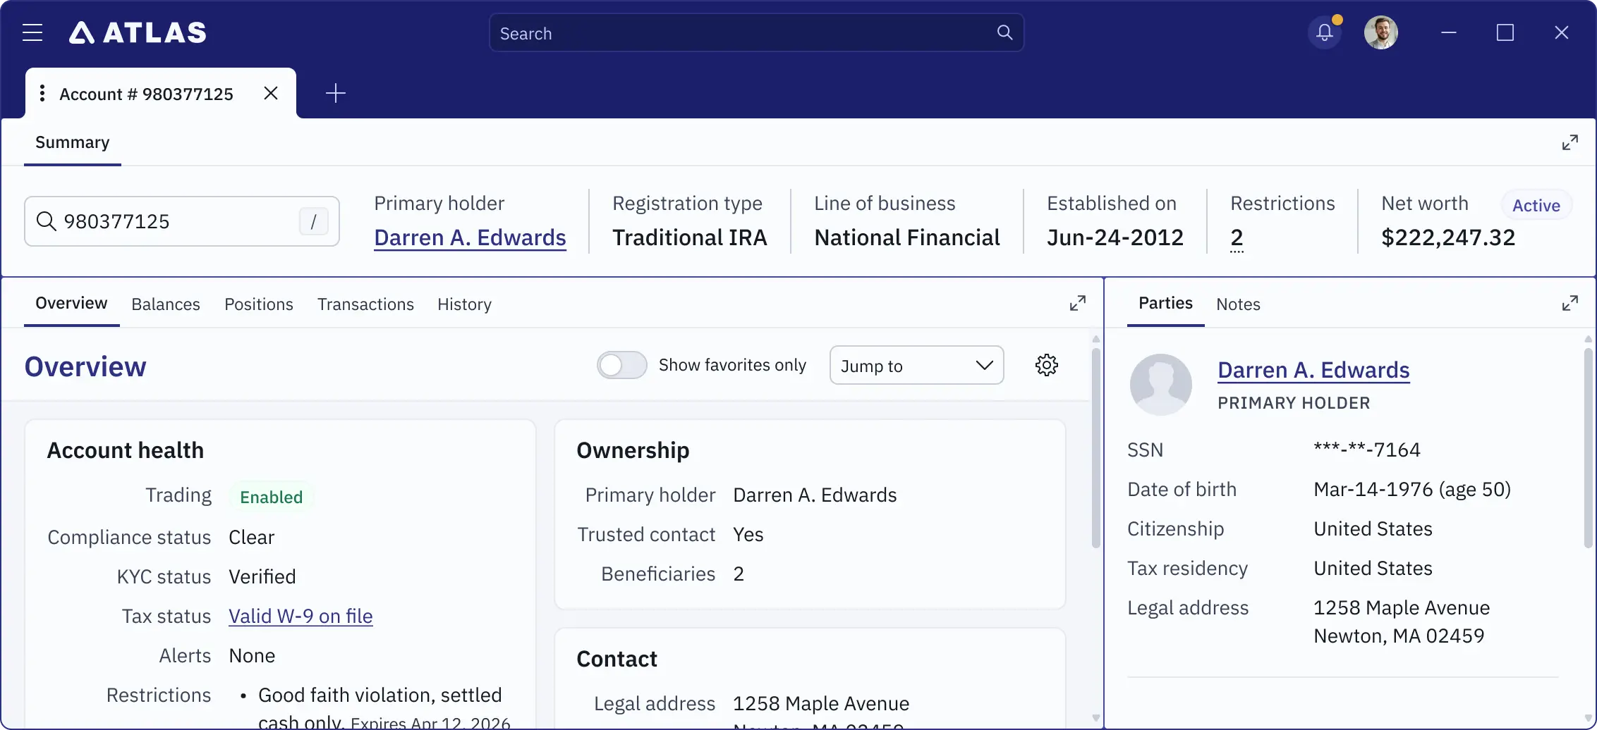The image size is (1597, 730).
Task: Click the search magnifier icon in top bar
Action: (x=1004, y=32)
